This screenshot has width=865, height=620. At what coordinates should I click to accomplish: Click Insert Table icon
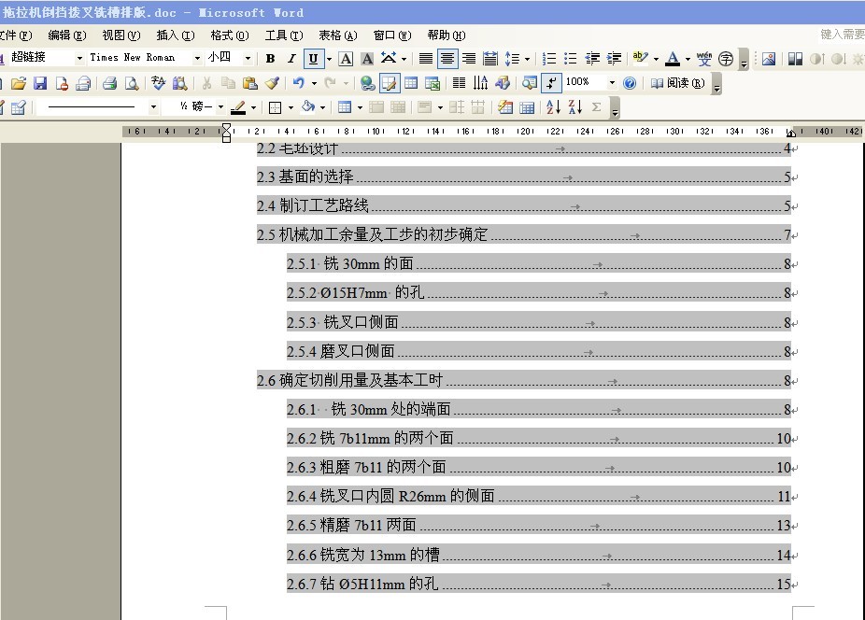tap(411, 83)
